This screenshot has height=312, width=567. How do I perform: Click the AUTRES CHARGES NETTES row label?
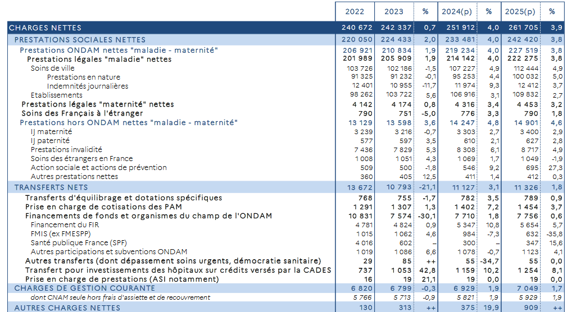[67, 308]
